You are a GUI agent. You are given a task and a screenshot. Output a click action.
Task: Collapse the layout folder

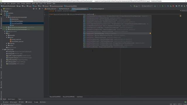click(x=7, y=37)
